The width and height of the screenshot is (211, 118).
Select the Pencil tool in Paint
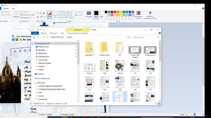point(38,13)
